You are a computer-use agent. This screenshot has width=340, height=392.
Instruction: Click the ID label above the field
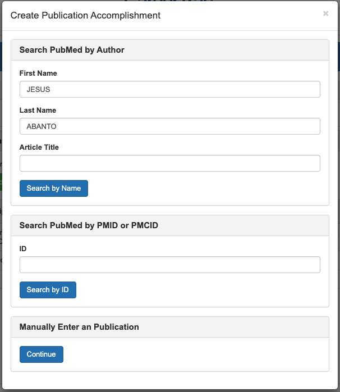click(x=23, y=249)
